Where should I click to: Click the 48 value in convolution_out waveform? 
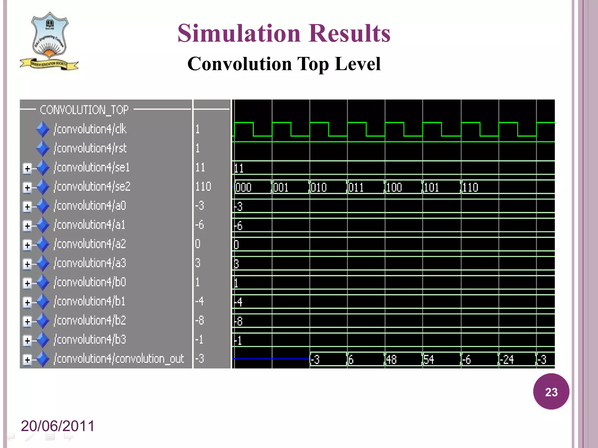tap(392, 360)
